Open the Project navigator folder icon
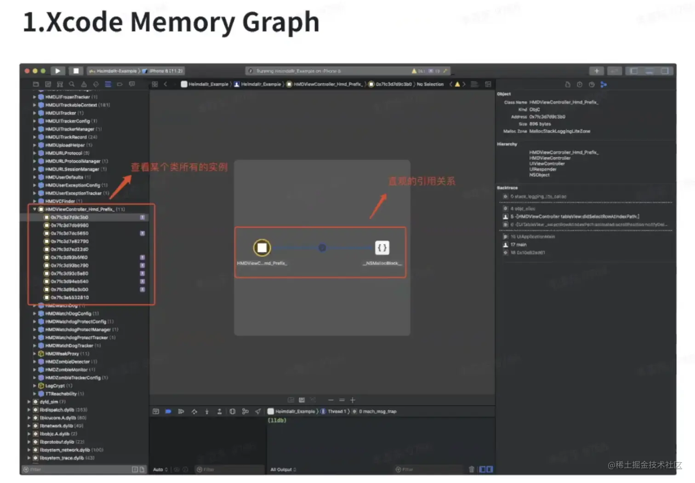This screenshot has height=483, width=695. [x=36, y=84]
